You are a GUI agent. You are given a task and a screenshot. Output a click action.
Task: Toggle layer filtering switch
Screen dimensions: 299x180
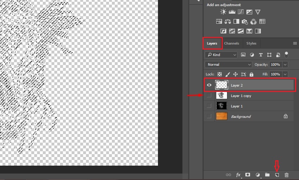point(286,55)
